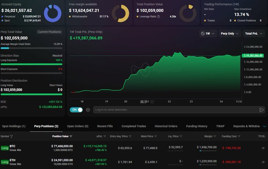The width and height of the screenshot is (268, 169).
Task: Toggle the danmaku ON switch
Action: point(76,110)
